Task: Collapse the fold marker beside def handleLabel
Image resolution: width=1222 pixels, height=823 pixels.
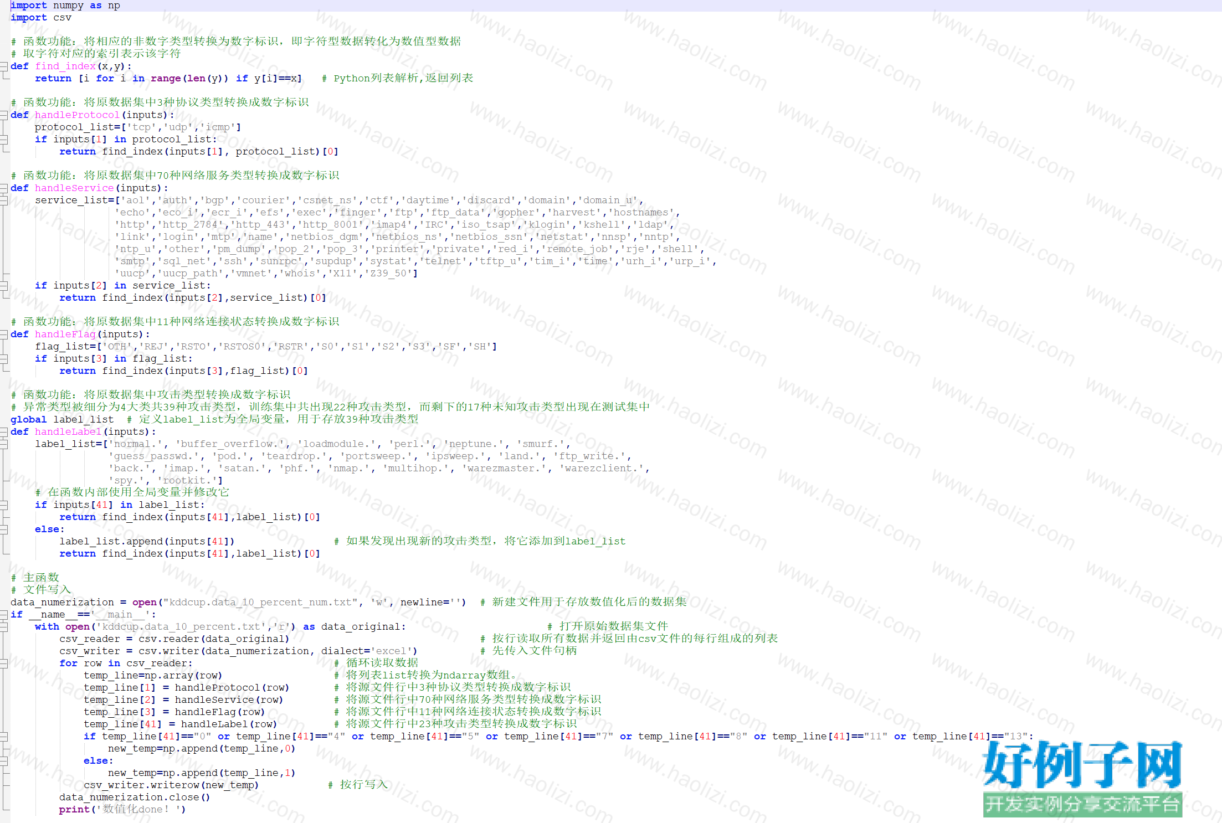Action: click(4, 432)
